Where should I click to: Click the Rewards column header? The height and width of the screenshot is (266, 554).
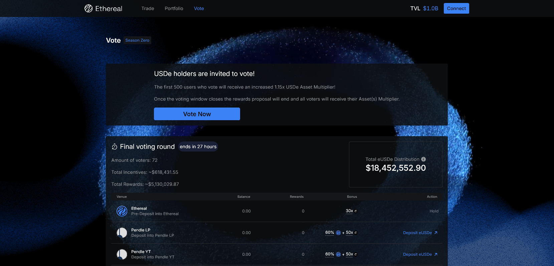point(297,197)
